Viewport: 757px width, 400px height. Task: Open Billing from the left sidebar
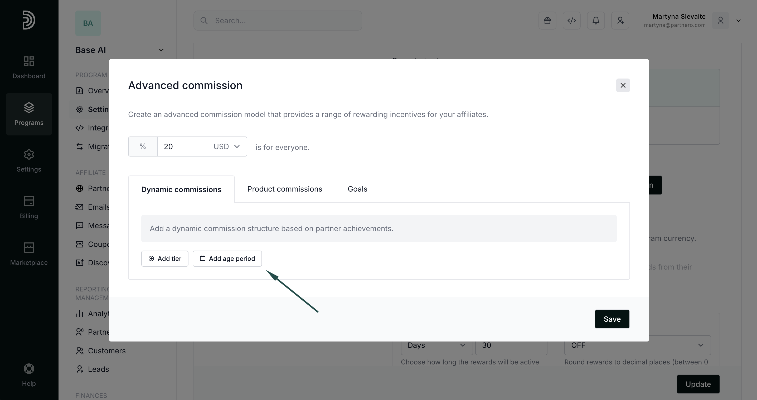pyautogui.click(x=29, y=201)
